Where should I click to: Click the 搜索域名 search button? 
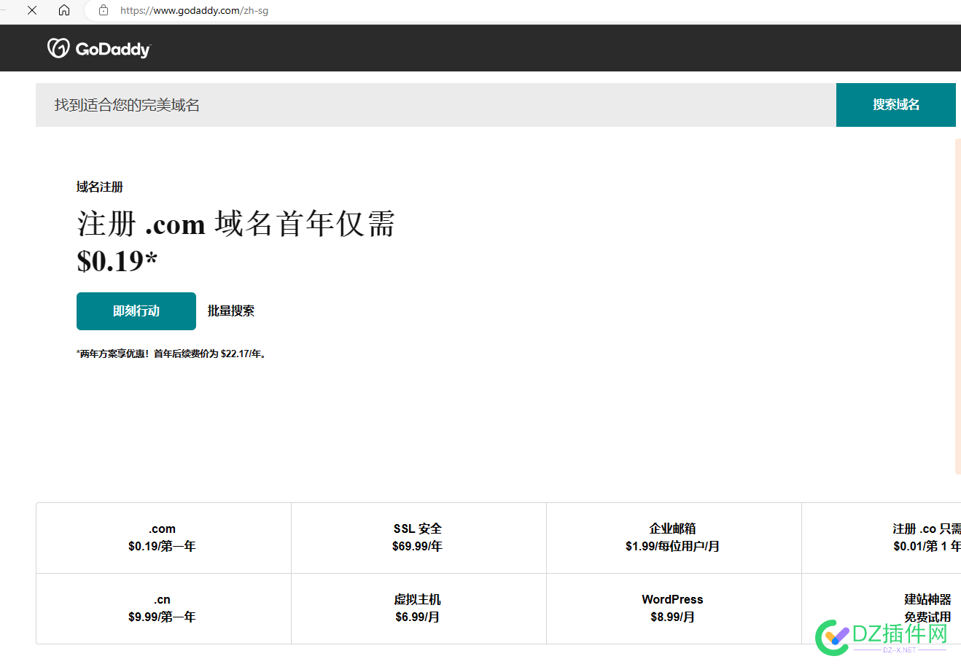[x=896, y=105]
